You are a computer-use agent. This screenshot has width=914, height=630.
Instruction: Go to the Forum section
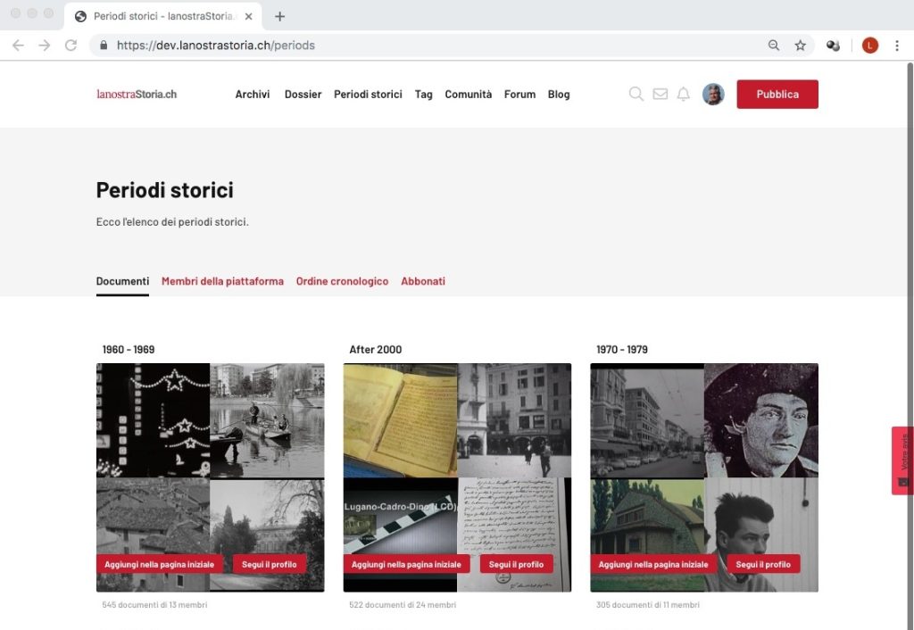coord(519,94)
